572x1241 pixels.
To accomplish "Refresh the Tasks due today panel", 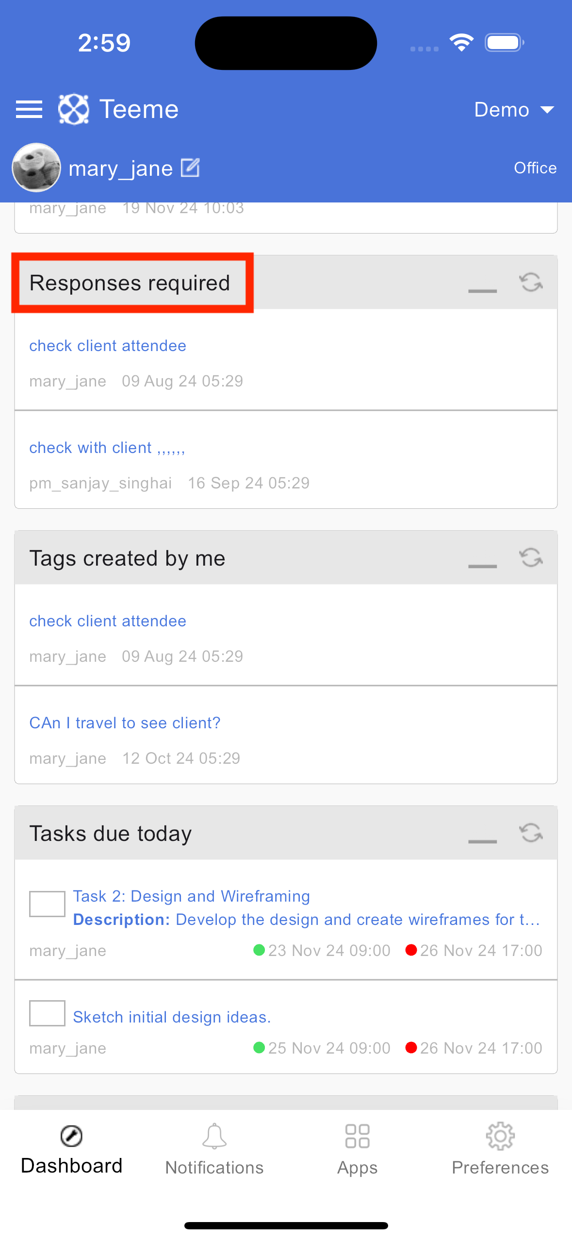I will click(531, 833).
